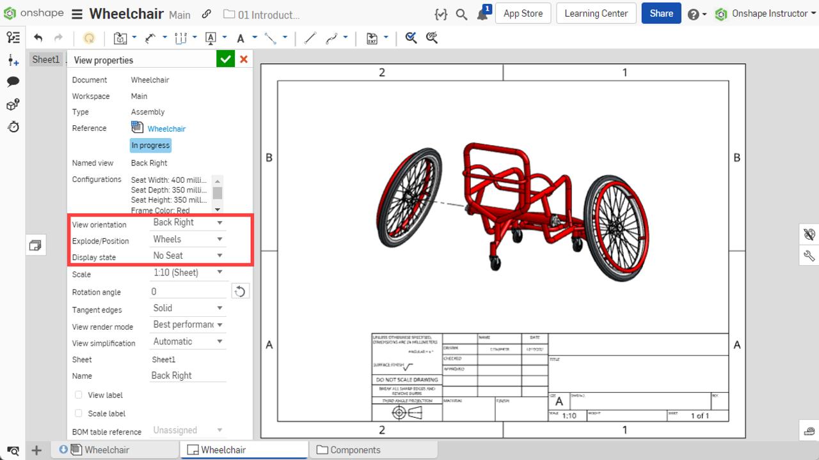The image size is (819, 460).
Task: Open the Versions and history sidebar icon
Action: point(13,127)
